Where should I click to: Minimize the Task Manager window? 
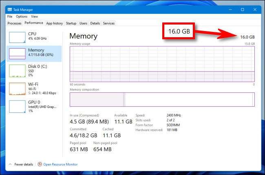point(230,9)
